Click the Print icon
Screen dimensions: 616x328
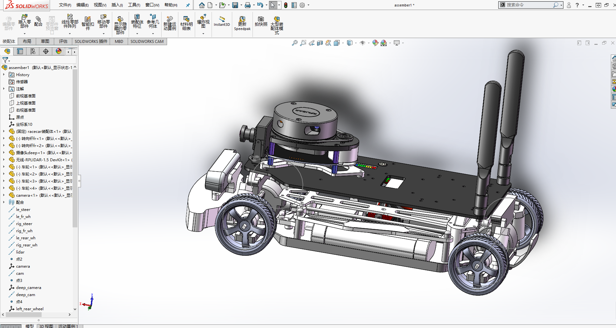click(x=247, y=5)
